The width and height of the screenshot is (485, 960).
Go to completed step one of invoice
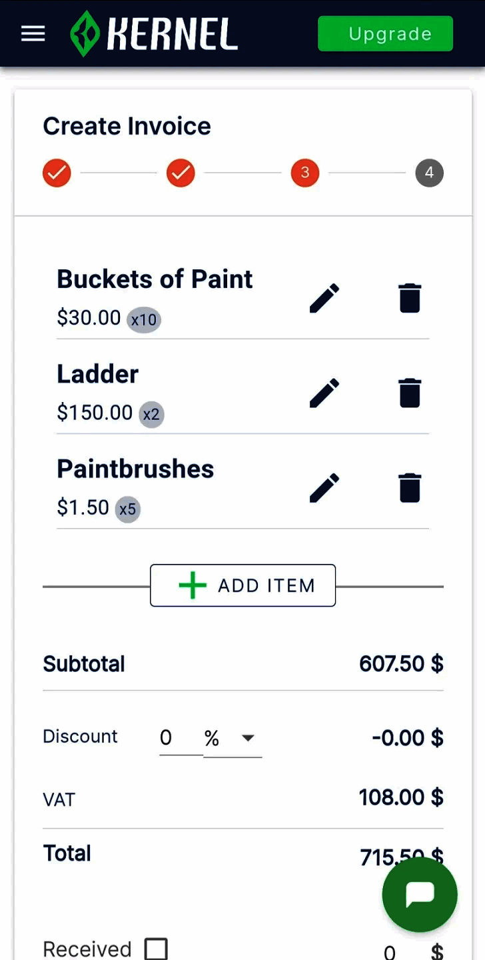point(57,173)
